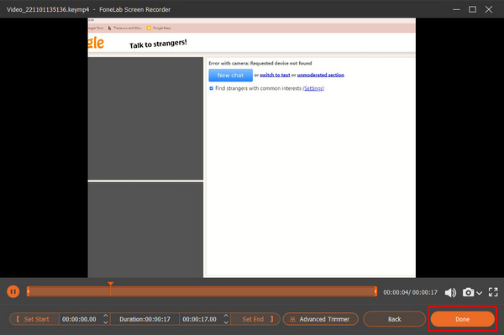This screenshot has height=335, width=504.
Task: Open the (Settings) link in video
Action: (x=313, y=88)
